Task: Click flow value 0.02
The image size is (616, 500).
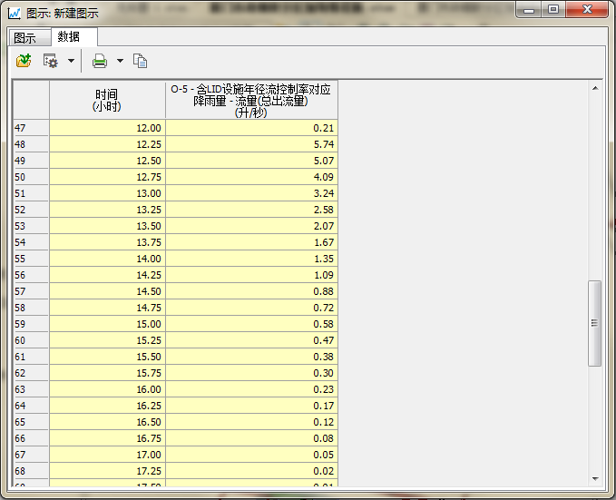Action: (x=251, y=471)
